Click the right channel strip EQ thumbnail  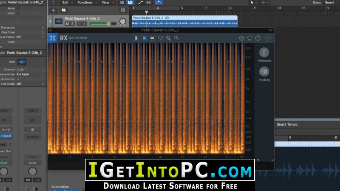(33, 120)
